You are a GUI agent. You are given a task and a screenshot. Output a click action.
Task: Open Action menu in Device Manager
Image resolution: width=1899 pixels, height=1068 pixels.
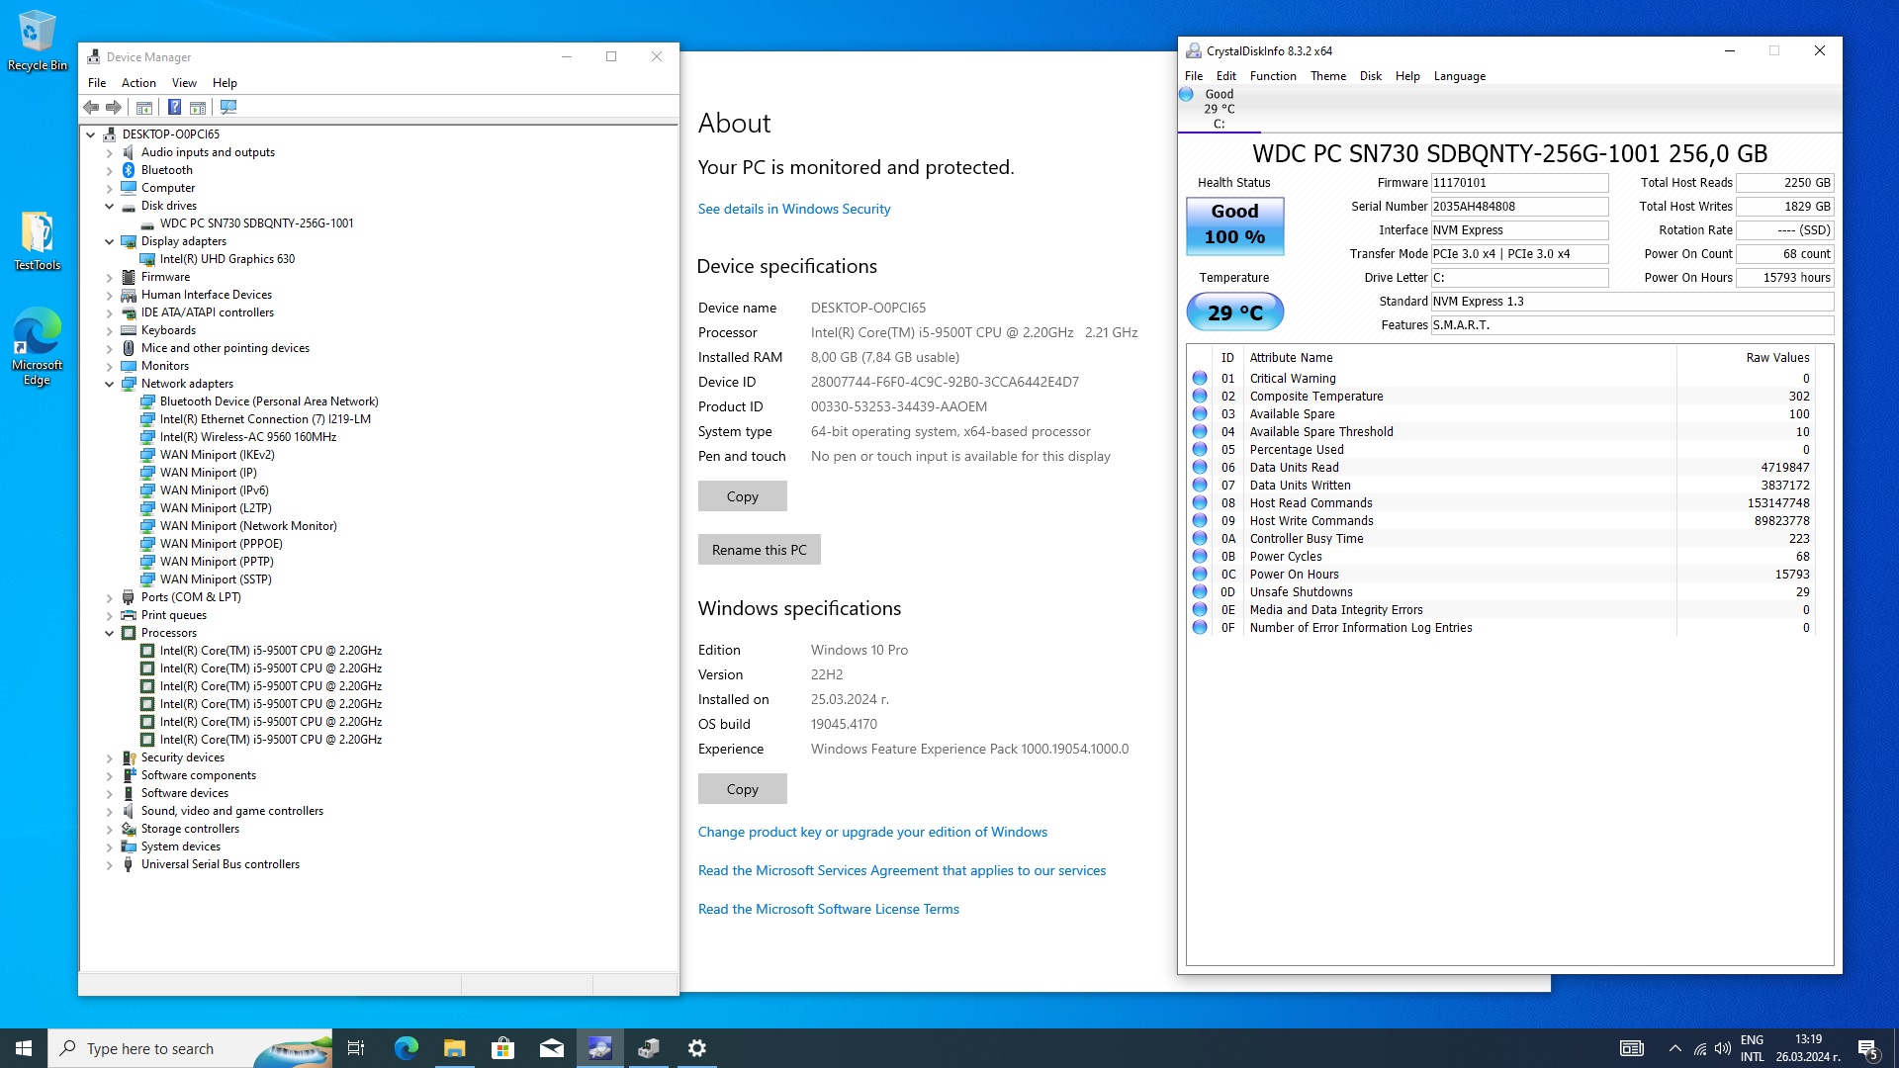(138, 83)
